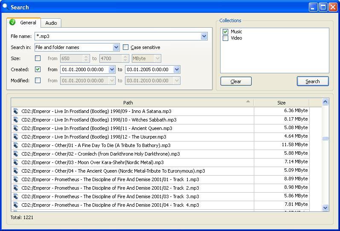
Task: Click file icon of 10 - Witches Sabbath.mp3
Action: pyautogui.click(x=16, y=120)
